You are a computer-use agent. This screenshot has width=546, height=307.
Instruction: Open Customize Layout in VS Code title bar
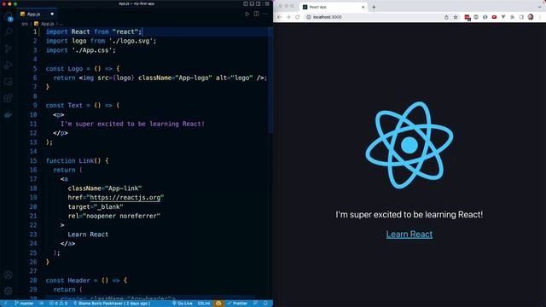(x=267, y=3)
